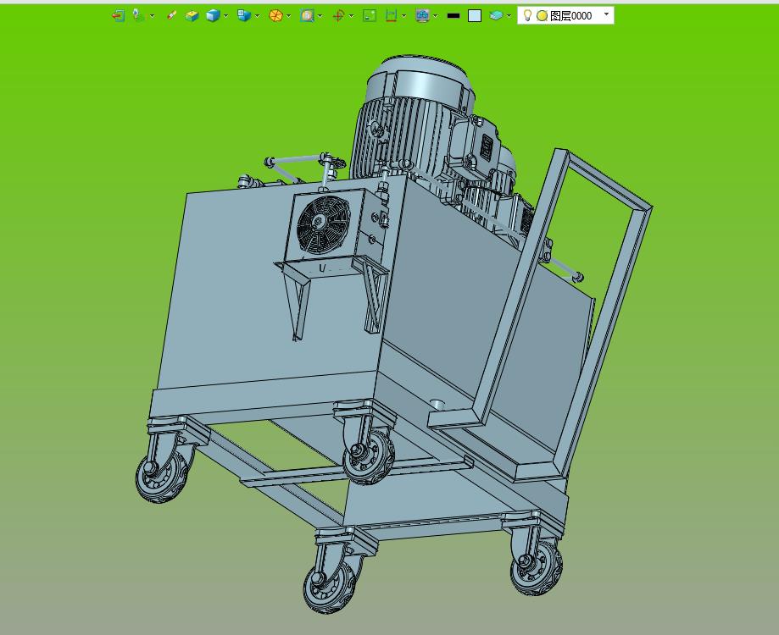Click the 图层0000 layer name text
779x635 pixels.
[x=570, y=16]
